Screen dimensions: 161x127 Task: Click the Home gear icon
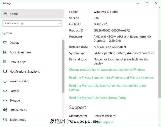[x=5, y=14]
